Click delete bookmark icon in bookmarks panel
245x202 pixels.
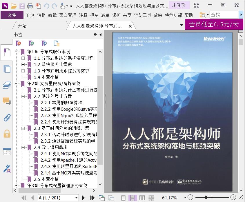19,43
